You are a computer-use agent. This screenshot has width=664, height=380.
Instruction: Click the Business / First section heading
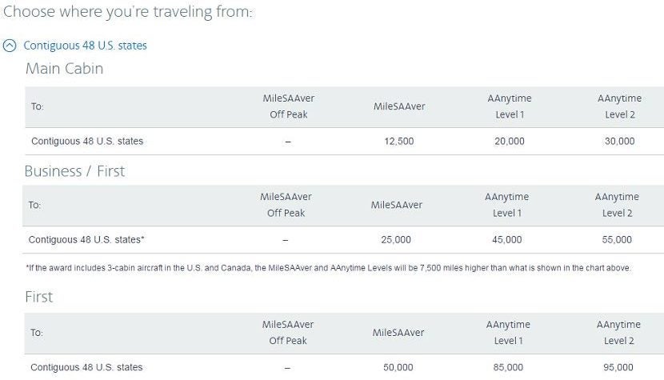[x=74, y=170]
